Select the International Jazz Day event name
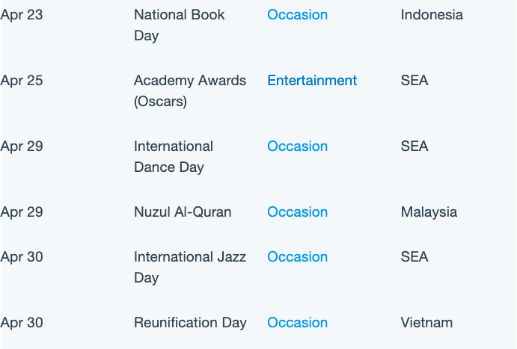Screen dimensions: 517x349 [190, 268]
